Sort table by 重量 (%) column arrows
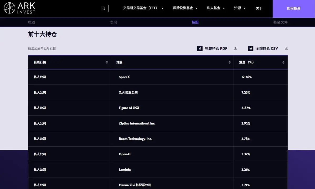 (x=283, y=62)
